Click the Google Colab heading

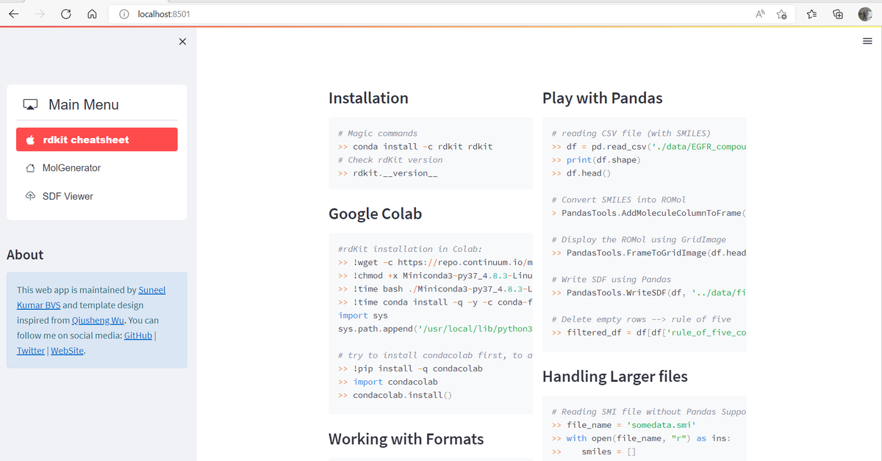(376, 214)
